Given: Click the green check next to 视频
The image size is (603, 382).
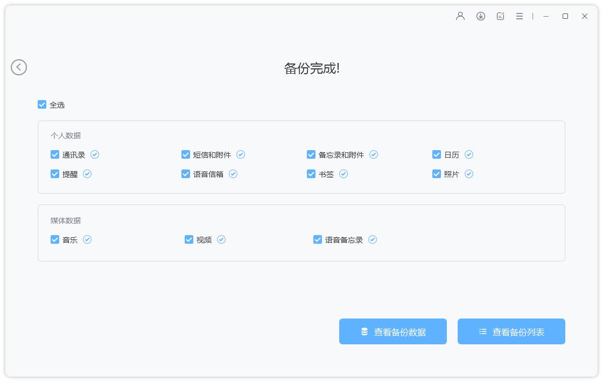Looking at the screenshot, I should [x=221, y=239].
